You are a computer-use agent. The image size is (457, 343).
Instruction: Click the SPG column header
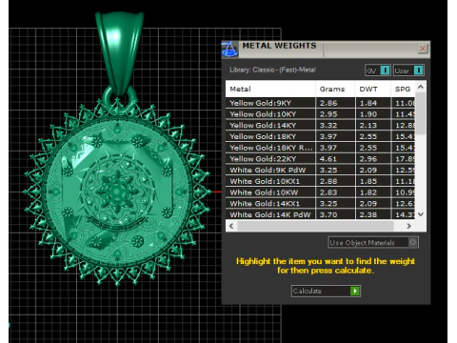[403, 89]
